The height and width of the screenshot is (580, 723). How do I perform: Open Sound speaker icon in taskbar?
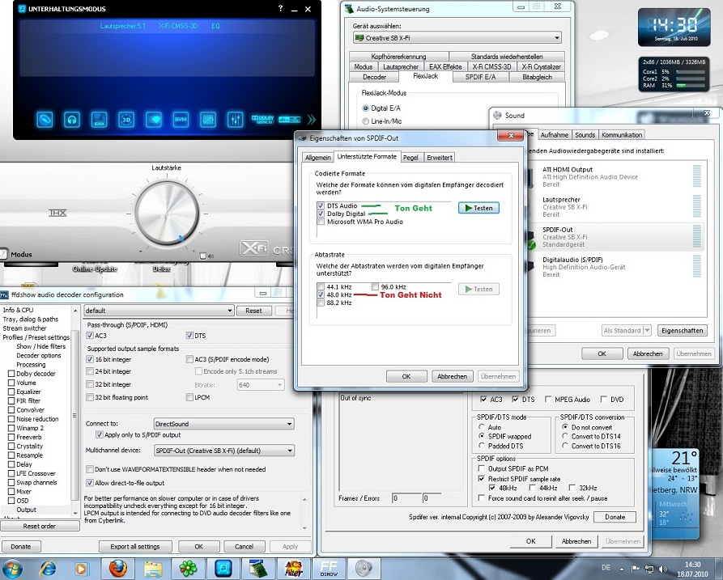click(x=364, y=569)
